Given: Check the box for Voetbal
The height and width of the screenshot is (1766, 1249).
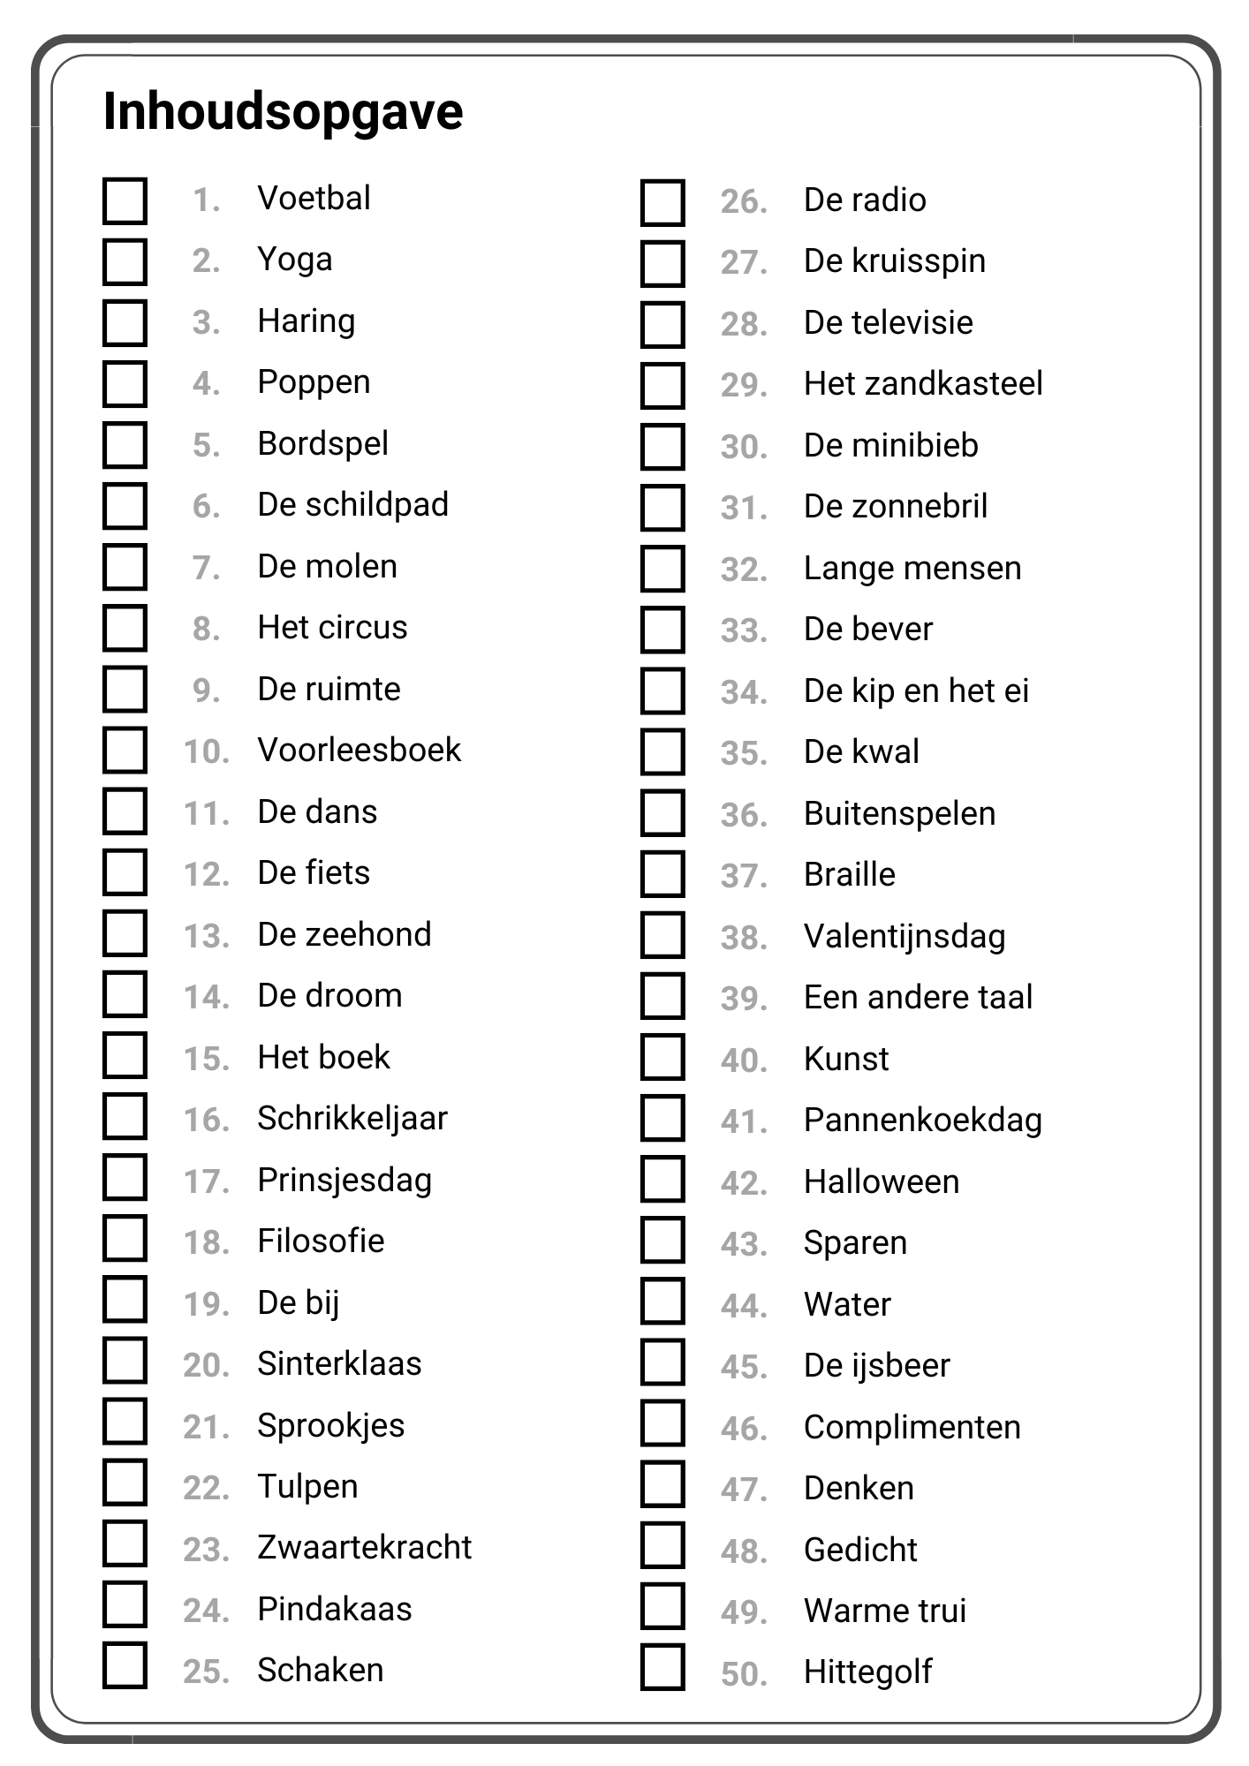Looking at the screenshot, I should pyautogui.click(x=125, y=200).
